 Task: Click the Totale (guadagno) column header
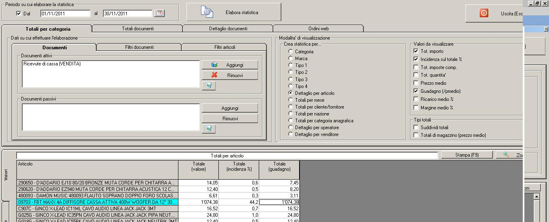[x=279, y=170]
